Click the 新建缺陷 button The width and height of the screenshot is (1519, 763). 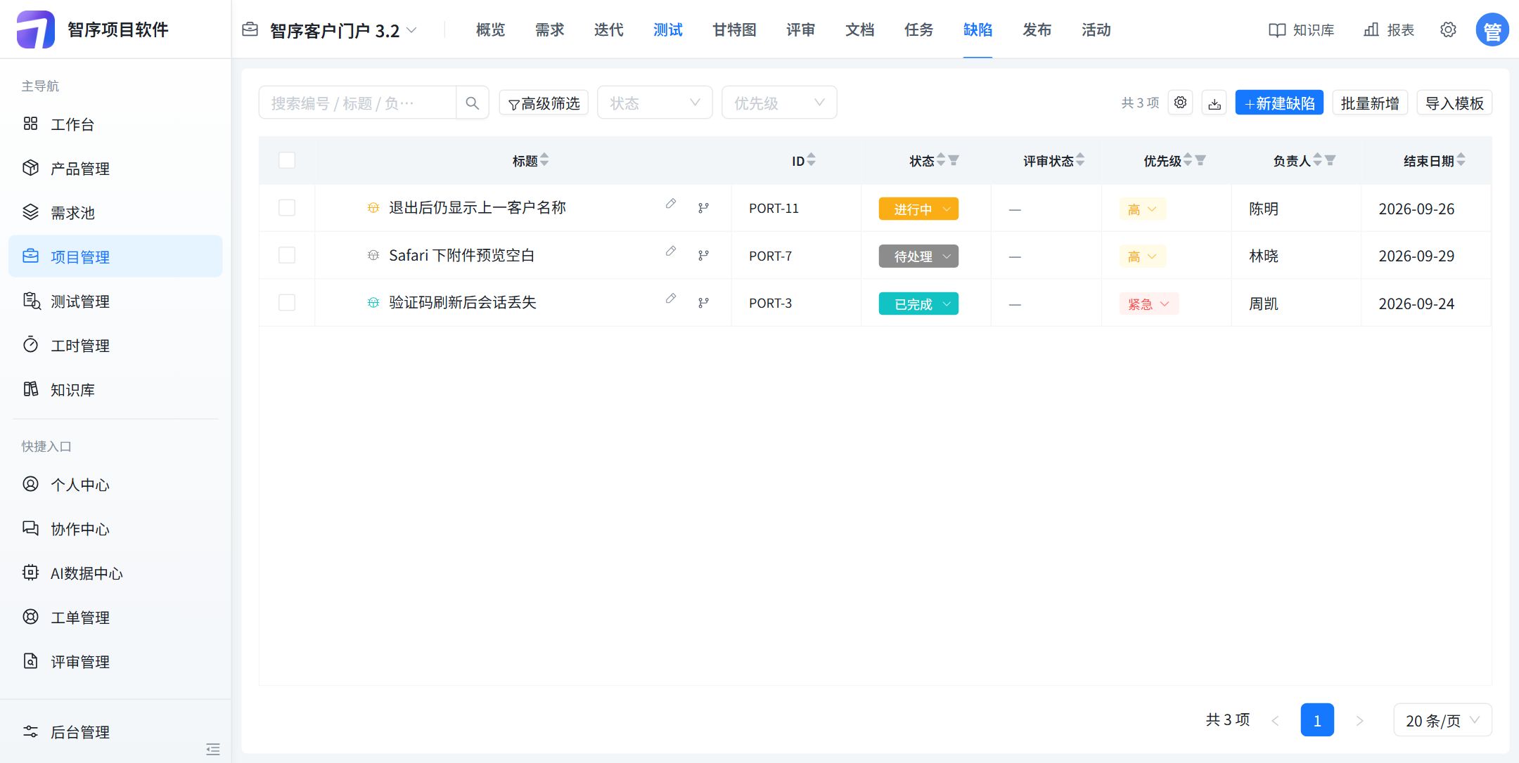pos(1279,103)
